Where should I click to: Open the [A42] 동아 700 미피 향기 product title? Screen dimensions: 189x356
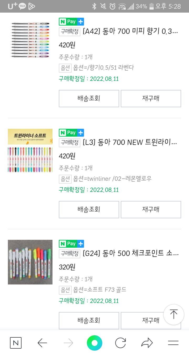coord(130,32)
